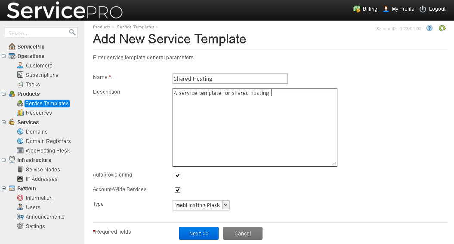Open Domain Registrars in sidebar
This screenshot has height=244, width=454.
(48, 141)
